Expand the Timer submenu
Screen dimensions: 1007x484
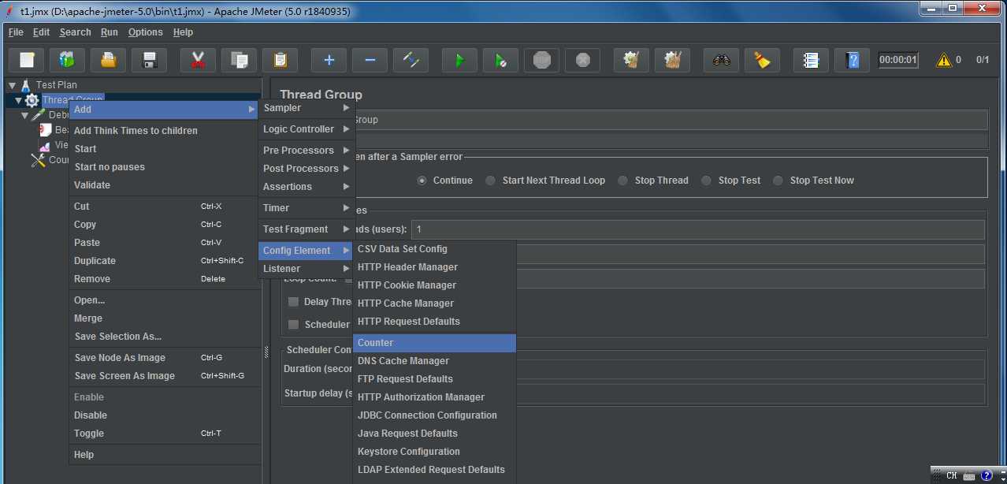[307, 208]
